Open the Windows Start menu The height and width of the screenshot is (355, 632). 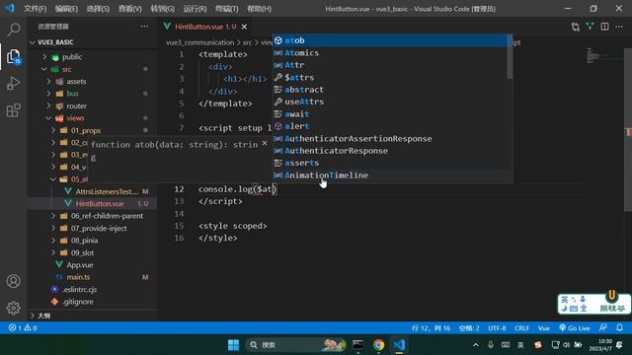point(233,345)
